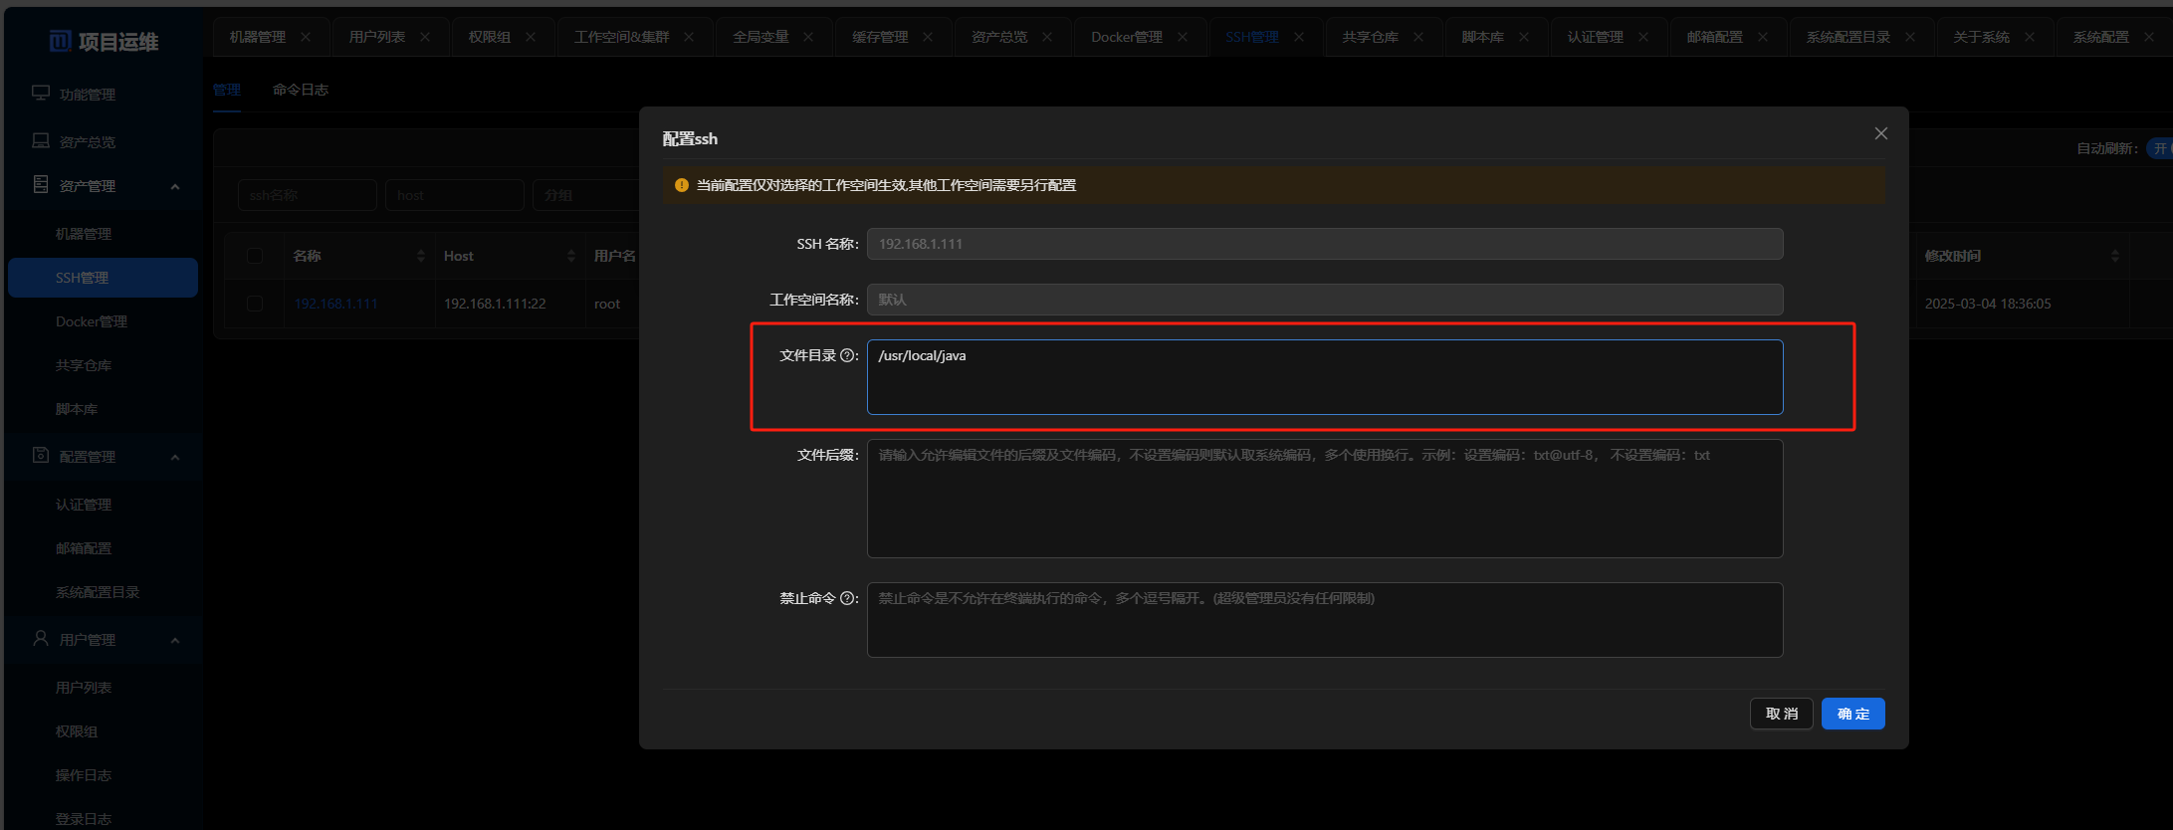Collapse the 资产管理 sidebar group

(x=175, y=186)
